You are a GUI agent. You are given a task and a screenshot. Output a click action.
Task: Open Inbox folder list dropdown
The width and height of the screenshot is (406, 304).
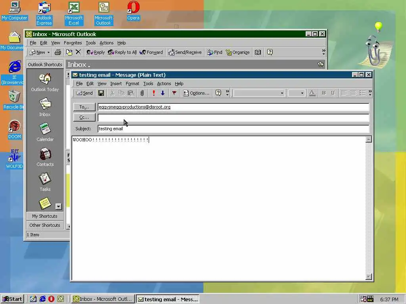click(79, 65)
